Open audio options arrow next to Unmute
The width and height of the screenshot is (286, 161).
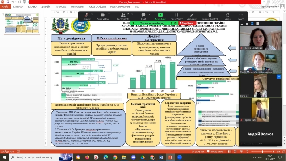click(x=92, y=14)
